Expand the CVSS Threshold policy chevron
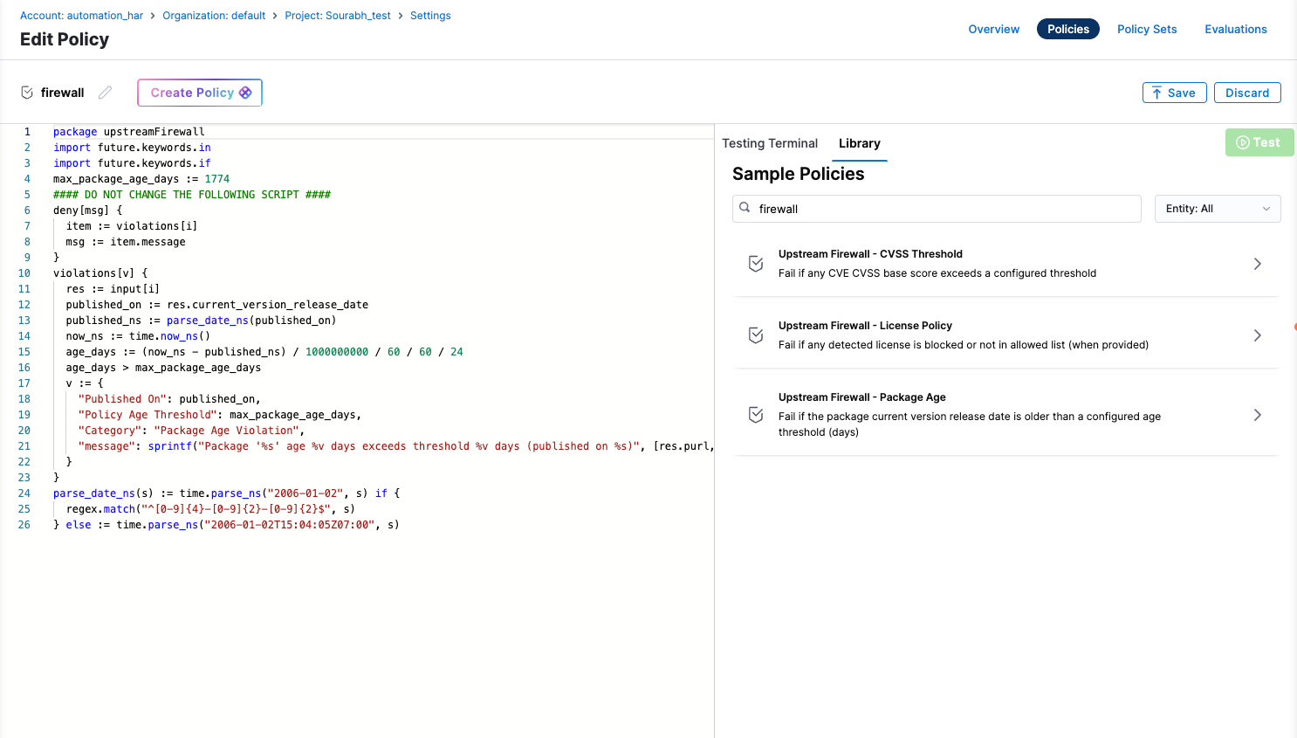This screenshot has width=1297, height=738. 1257,264
